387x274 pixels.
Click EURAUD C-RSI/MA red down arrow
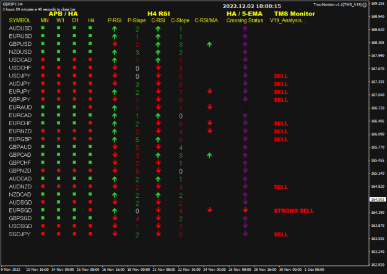pyautogui.click(x=209, y=107)
